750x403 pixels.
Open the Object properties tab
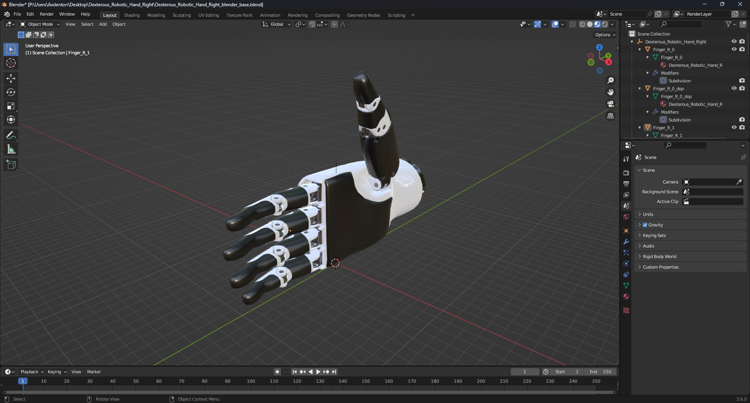pyautogui.click(x=626, y=231)
